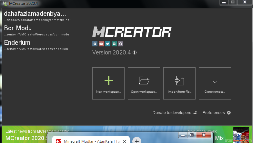This screenshot has height=143, width=253.
Task: Click the New workspace button
Action: (108, 83)
